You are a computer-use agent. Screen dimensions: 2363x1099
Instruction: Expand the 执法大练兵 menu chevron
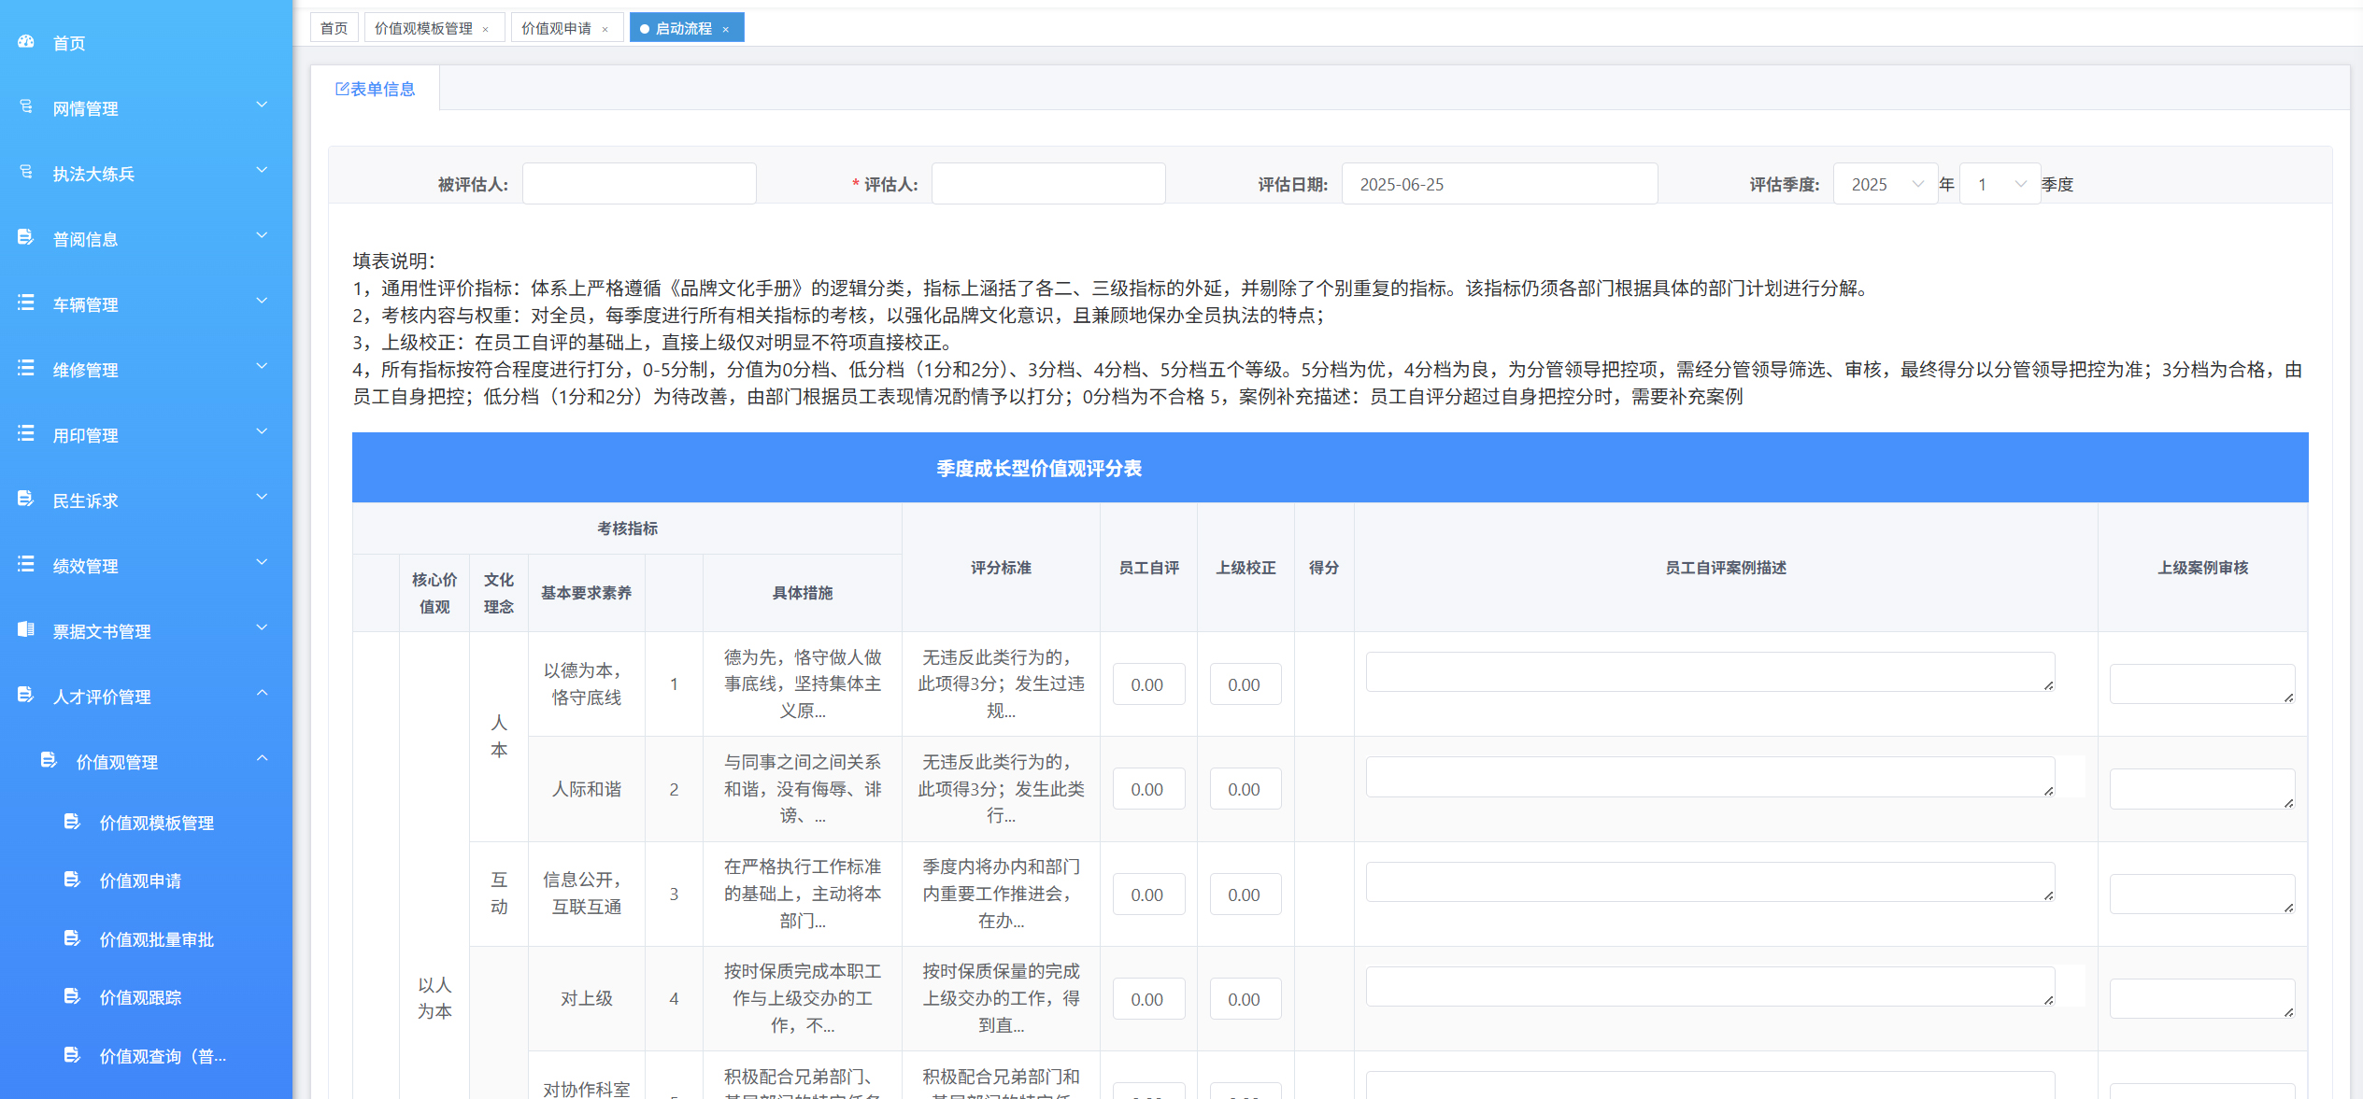[262, 171]
